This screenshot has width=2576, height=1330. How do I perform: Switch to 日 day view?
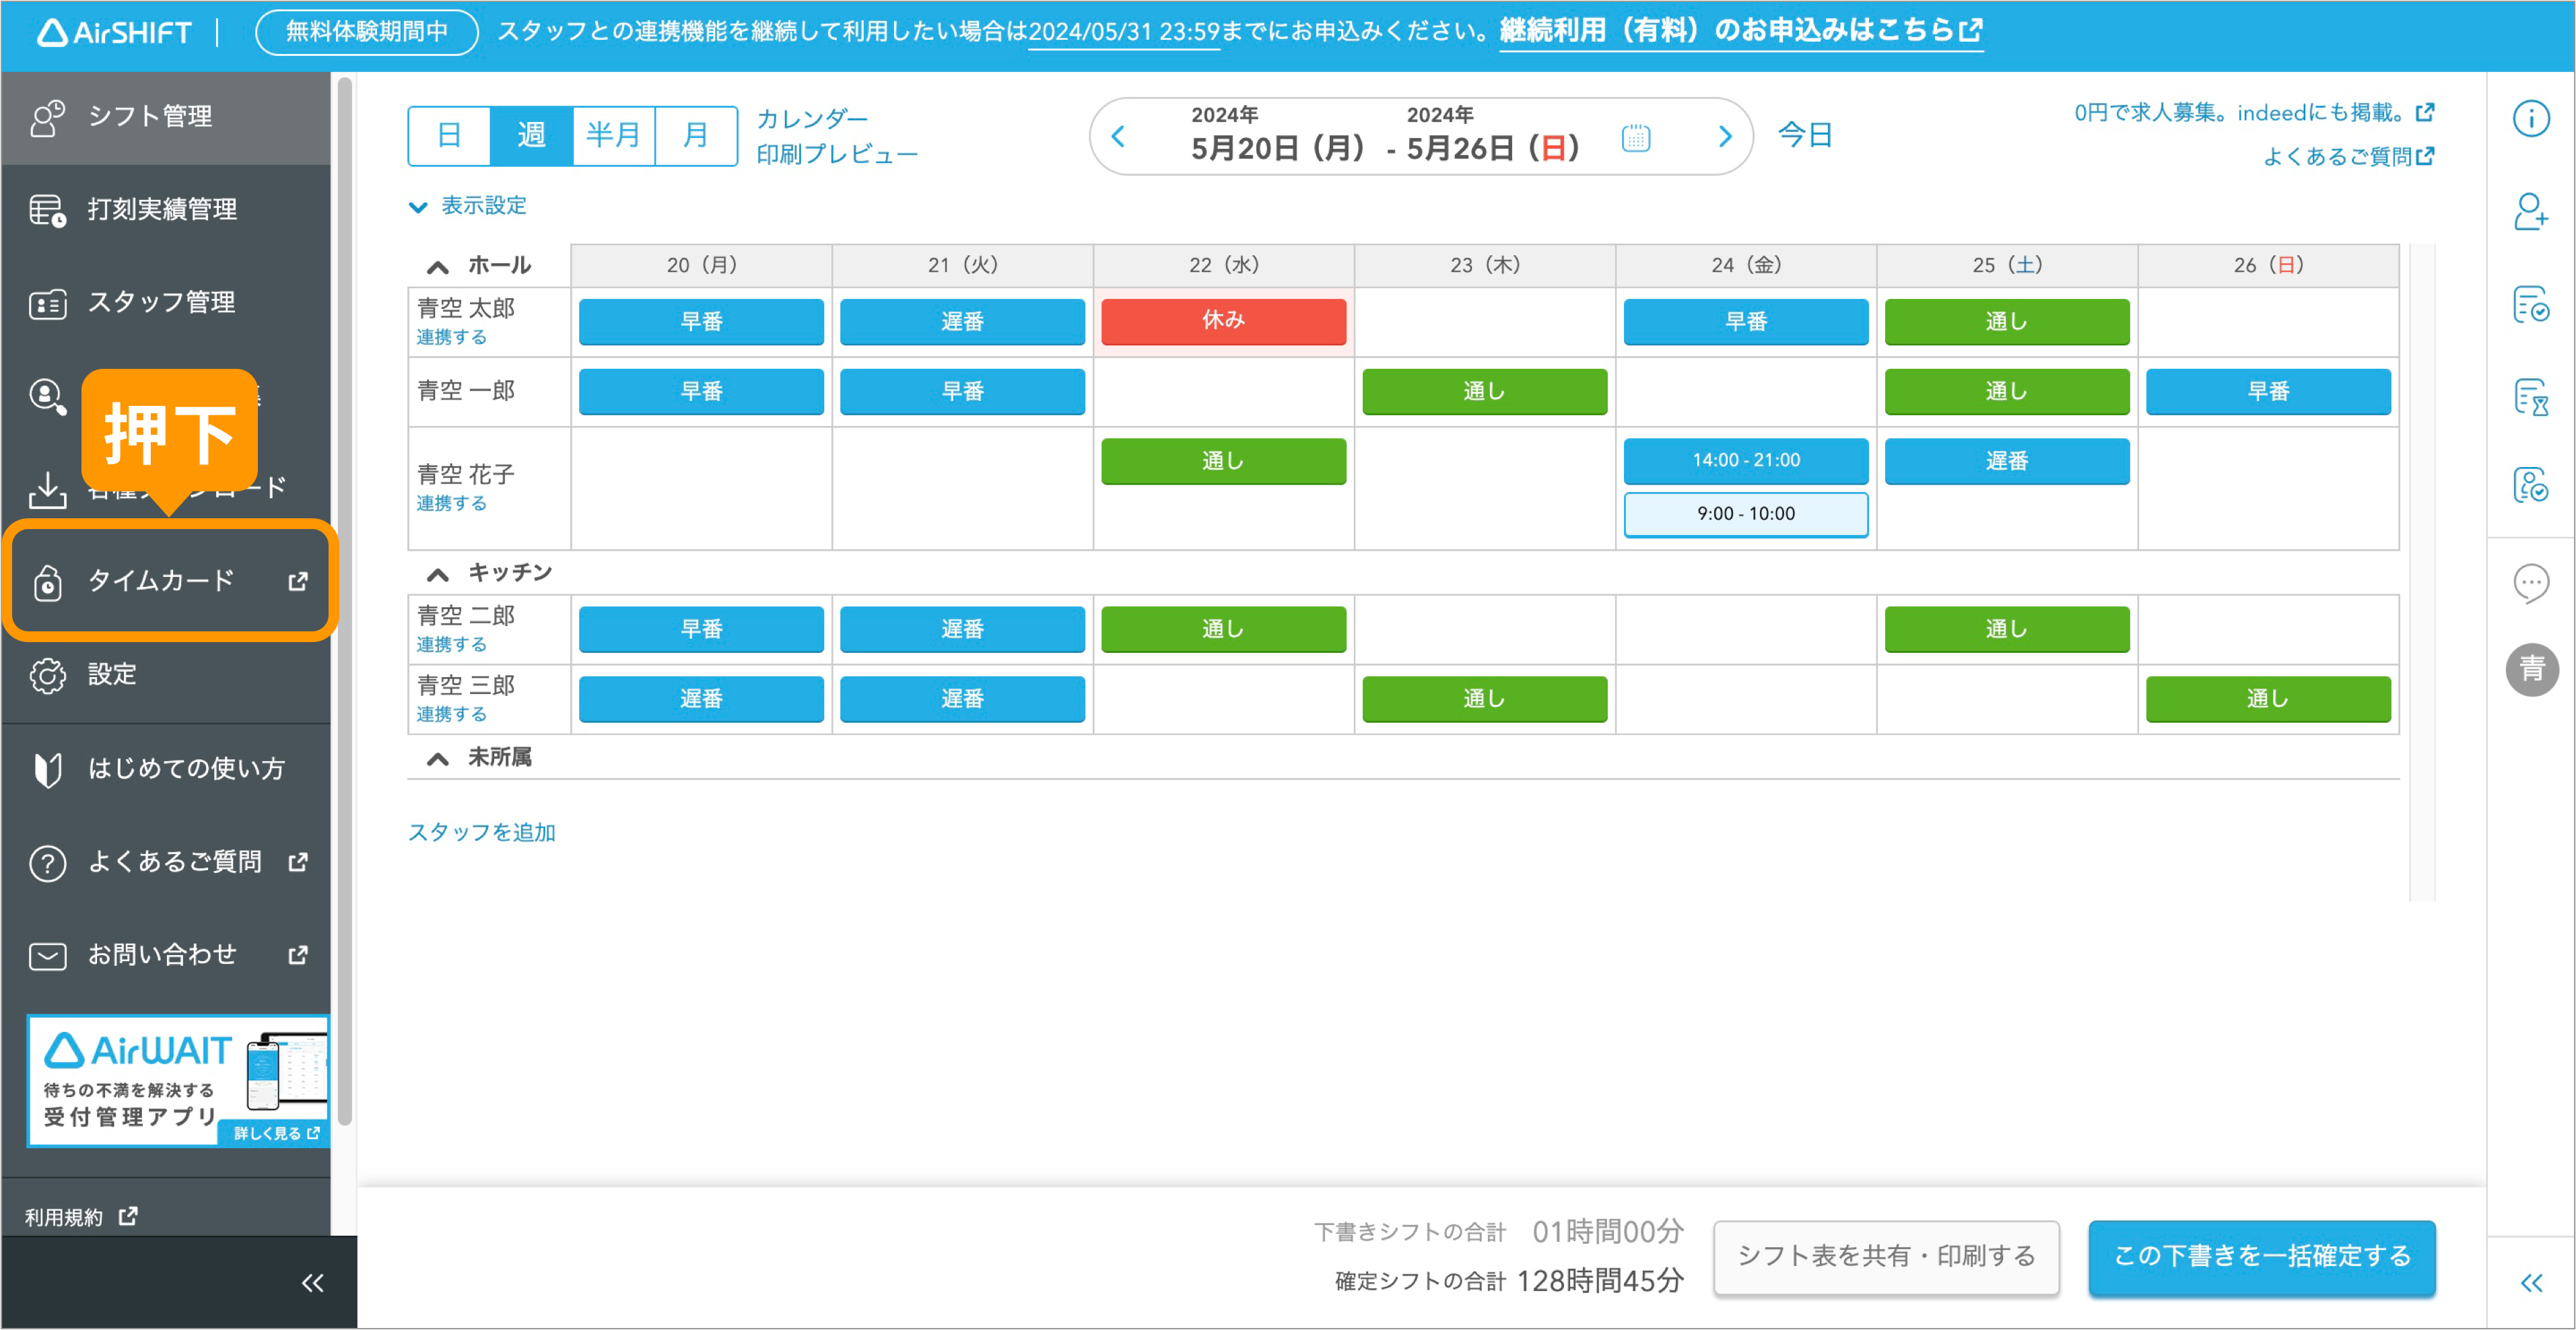[449, 136]
